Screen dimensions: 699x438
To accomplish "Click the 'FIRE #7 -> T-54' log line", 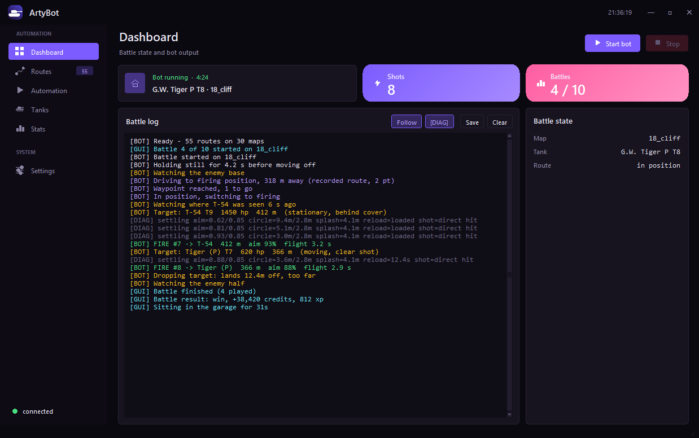I will (231, 244).
